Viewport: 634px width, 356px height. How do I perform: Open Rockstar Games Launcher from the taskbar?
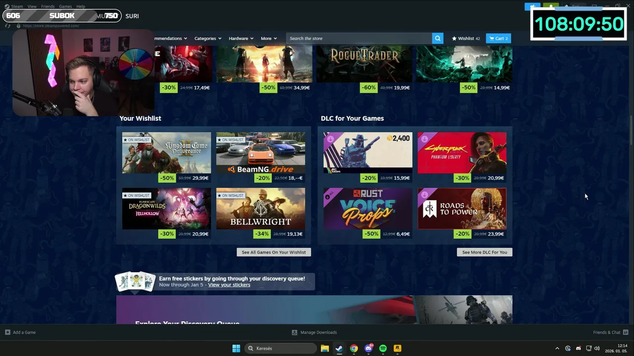click(x=397, y=348)
